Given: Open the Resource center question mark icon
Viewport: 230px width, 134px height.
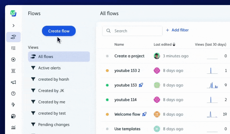Looking at the screenshot, I should coord(13,94).
